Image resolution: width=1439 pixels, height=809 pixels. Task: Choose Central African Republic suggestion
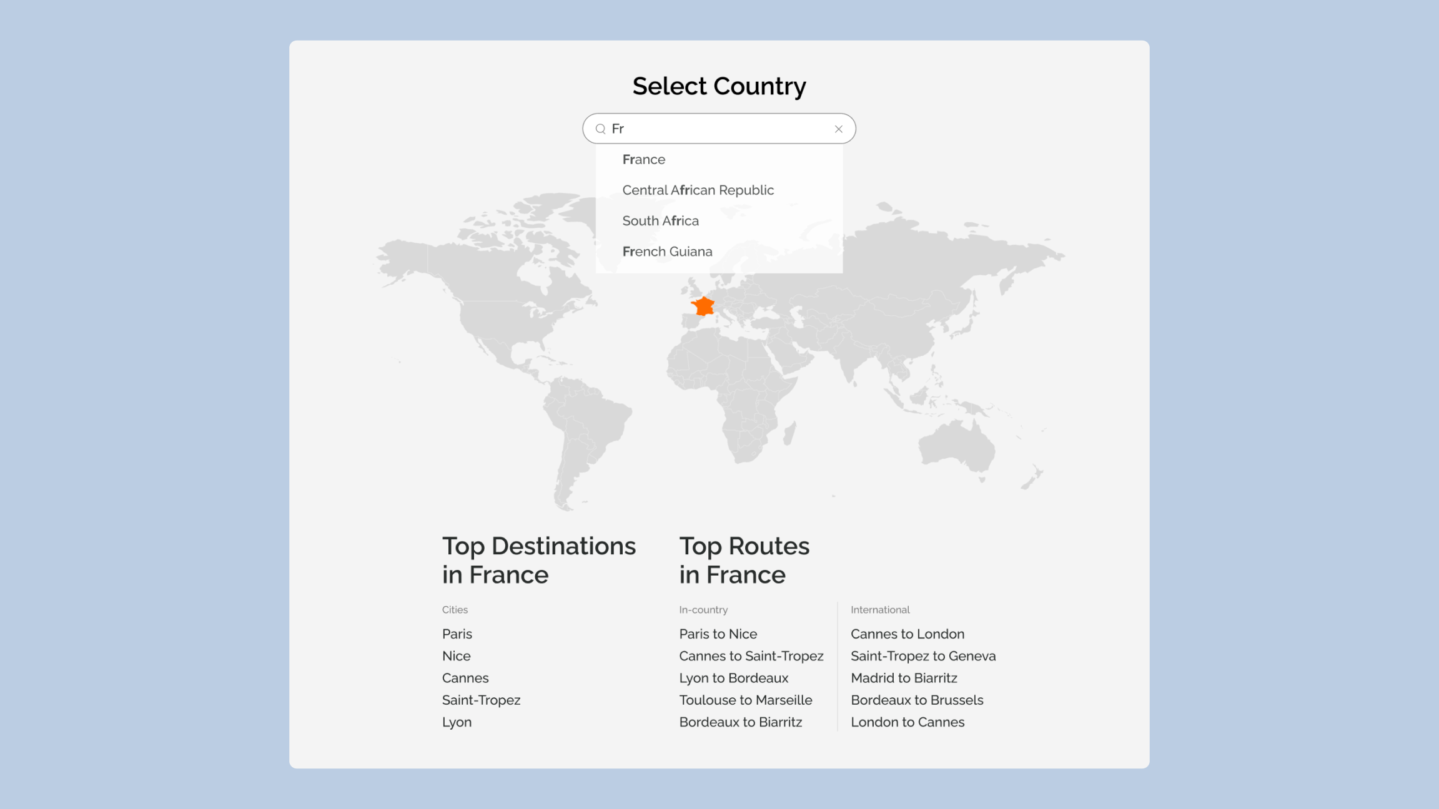point(698,190)
